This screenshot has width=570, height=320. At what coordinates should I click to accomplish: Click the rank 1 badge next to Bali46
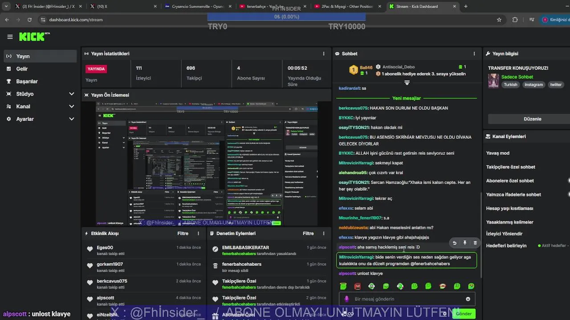click(353, 70)
